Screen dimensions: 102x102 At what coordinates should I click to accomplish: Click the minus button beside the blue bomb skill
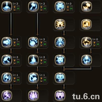click(41, 46)
